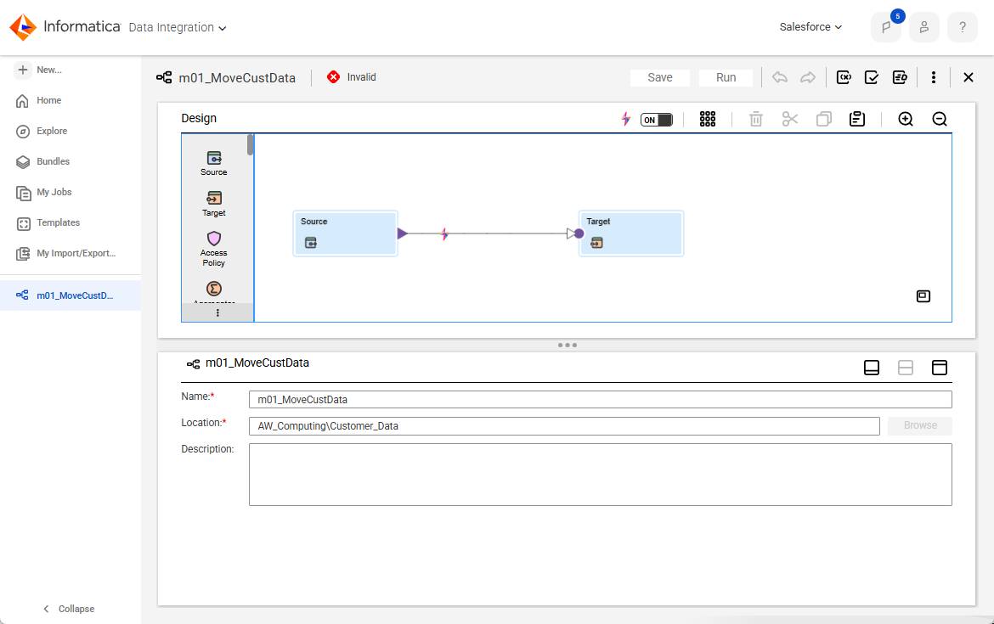Click the Design panel heading
Screen dimensions: 994x624
tap(199, 119)
